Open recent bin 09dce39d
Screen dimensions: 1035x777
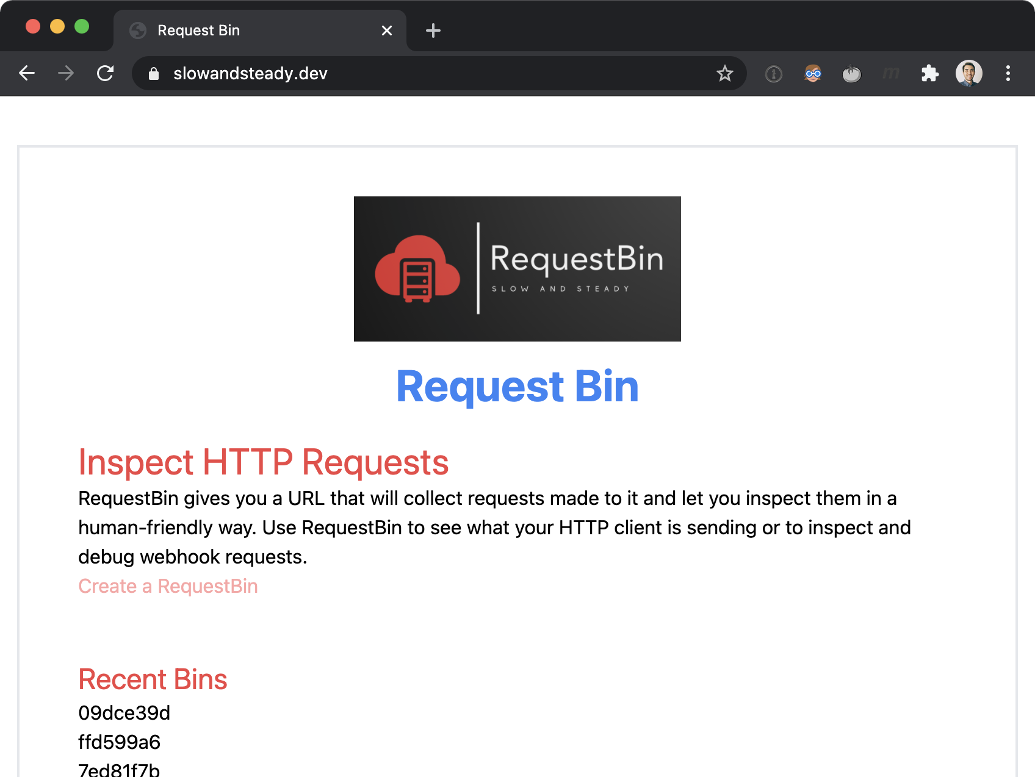coord(124,713)
